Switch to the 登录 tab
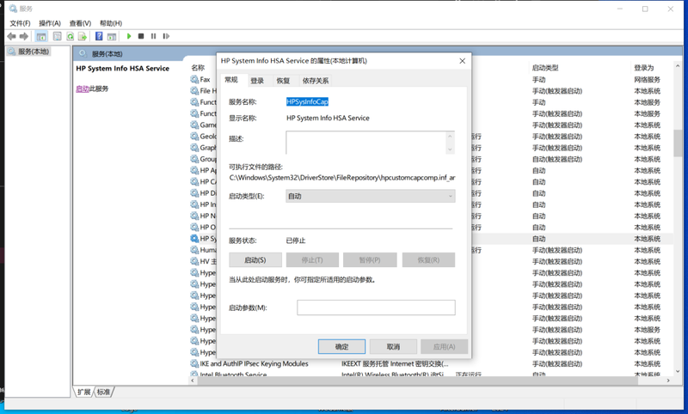 point(257,81)
